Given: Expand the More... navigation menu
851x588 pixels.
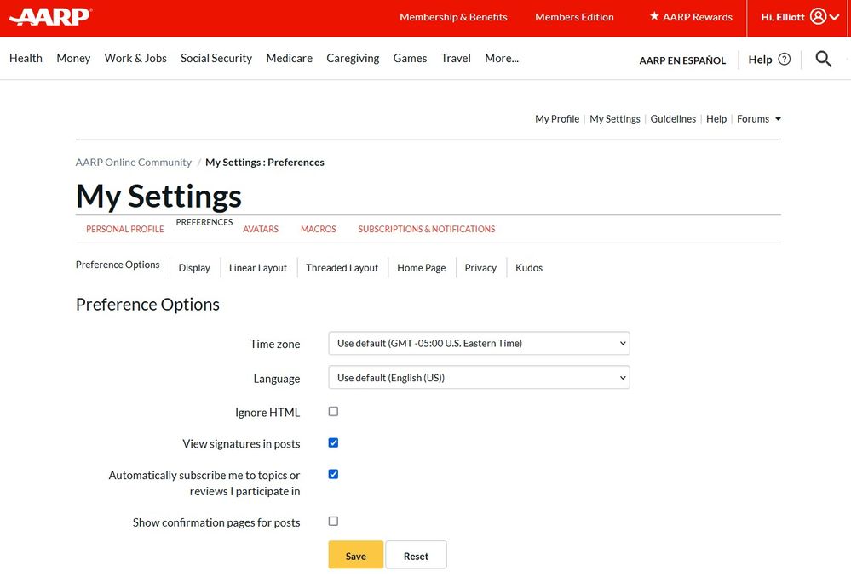Looking at the screenshot, I should tap(501, 59).
